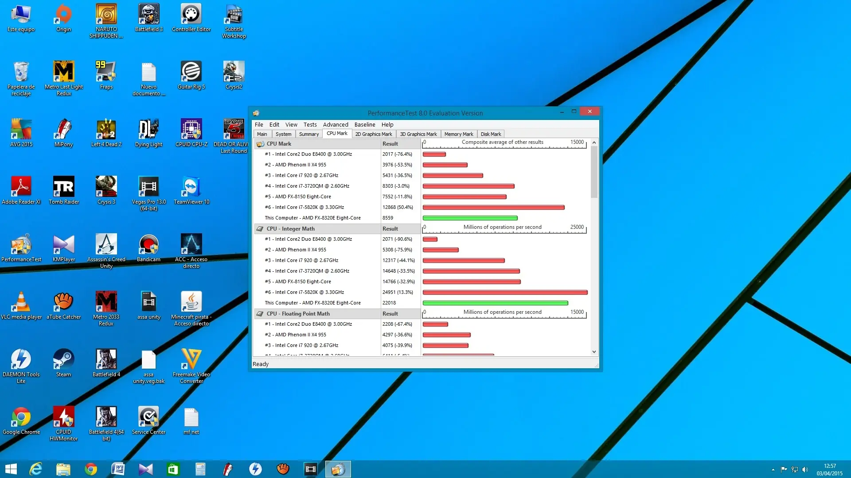
Task: Open the Steam desktop shortcut
Action: click(x=63, y=363)
